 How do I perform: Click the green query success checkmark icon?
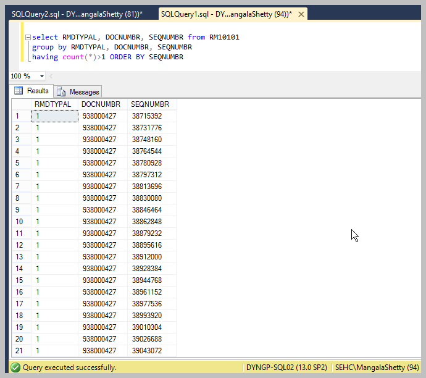click(x=15, y=367)
